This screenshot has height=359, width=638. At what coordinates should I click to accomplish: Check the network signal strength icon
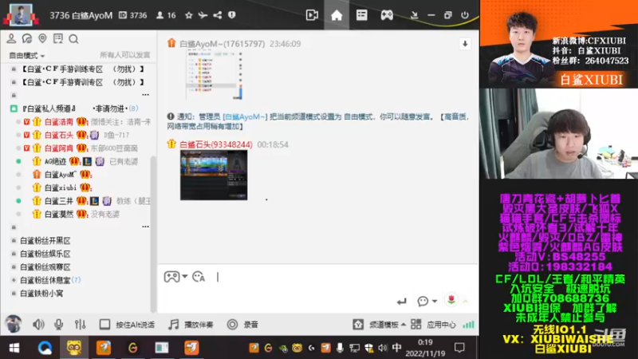[x=468, y=325]
